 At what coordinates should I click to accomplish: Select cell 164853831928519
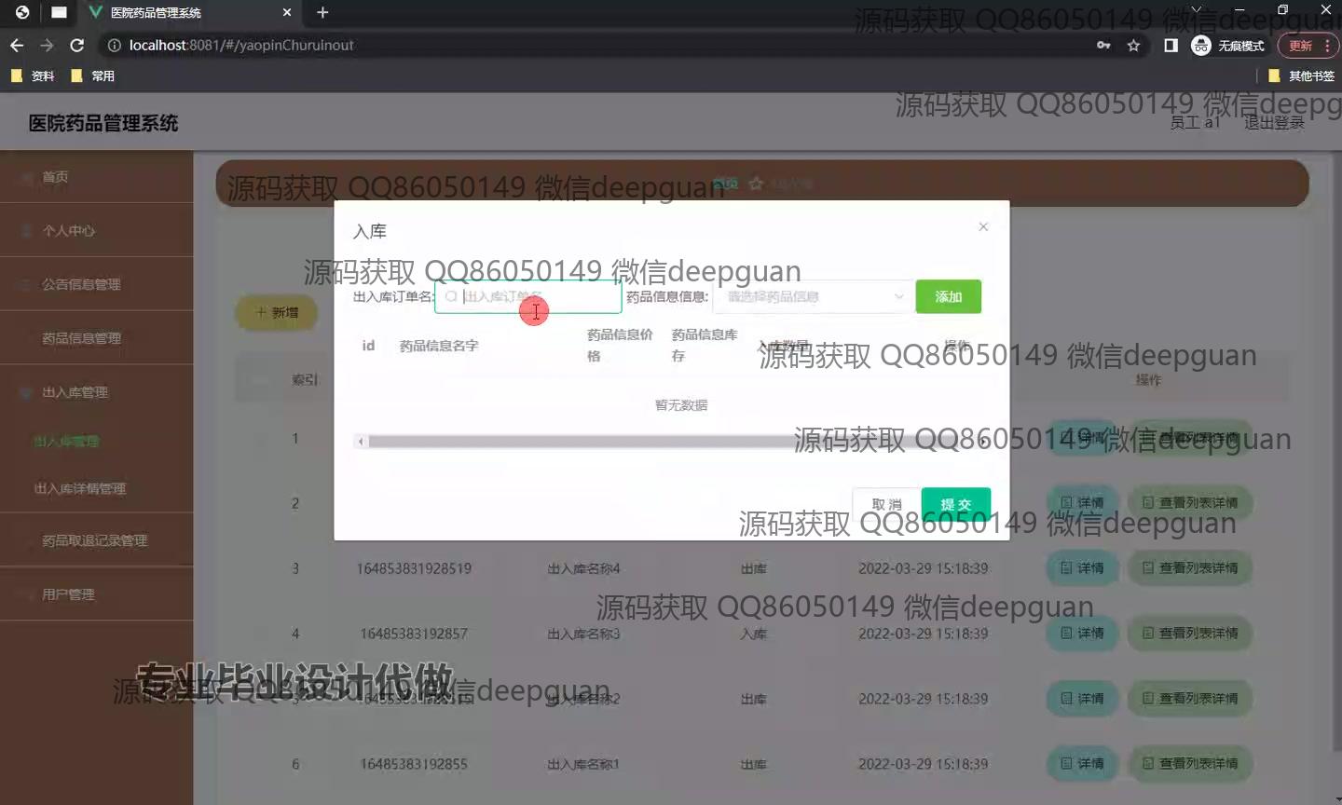point(414,568)
